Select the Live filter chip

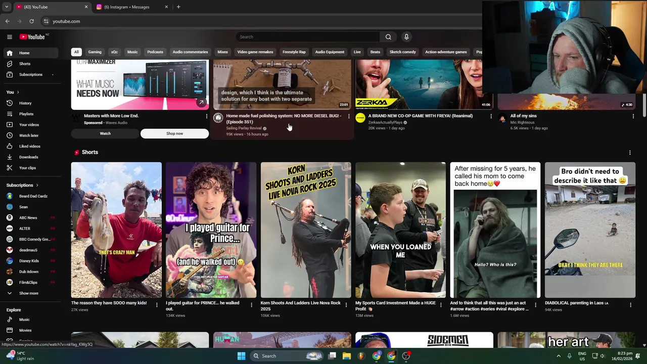[x=357, y=52]
